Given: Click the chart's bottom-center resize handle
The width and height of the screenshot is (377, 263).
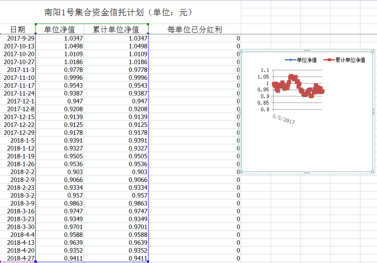Looking at the screenshot, I should [307, 172].
